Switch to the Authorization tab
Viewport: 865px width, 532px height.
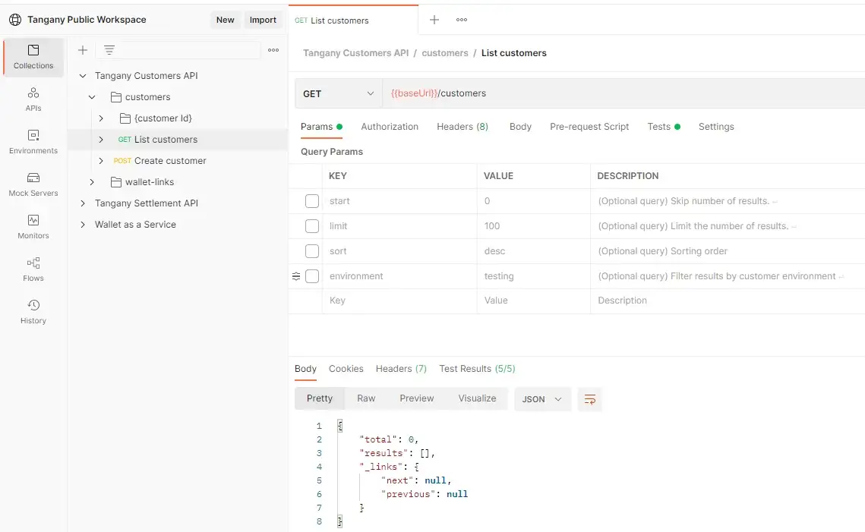pyautogui.click(x=390, y=127)
